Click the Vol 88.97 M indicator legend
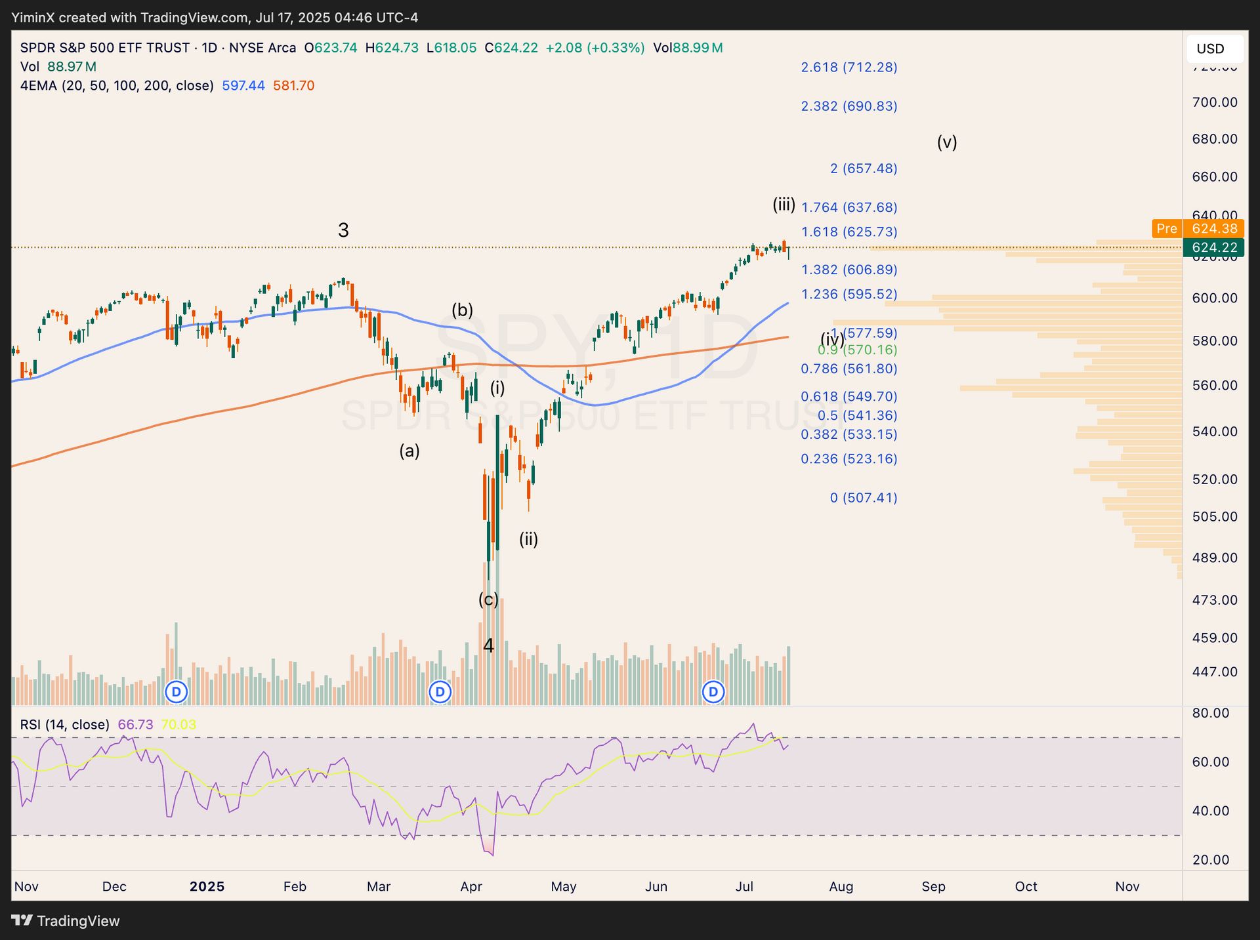 click(x=58, y=67)
